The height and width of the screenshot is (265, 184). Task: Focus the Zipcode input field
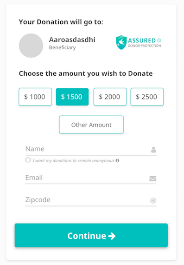point(91,200)
